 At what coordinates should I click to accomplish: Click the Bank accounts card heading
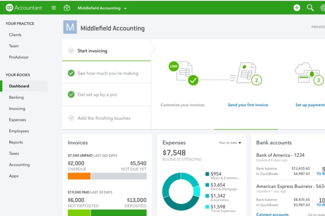[x=274, y=143]
